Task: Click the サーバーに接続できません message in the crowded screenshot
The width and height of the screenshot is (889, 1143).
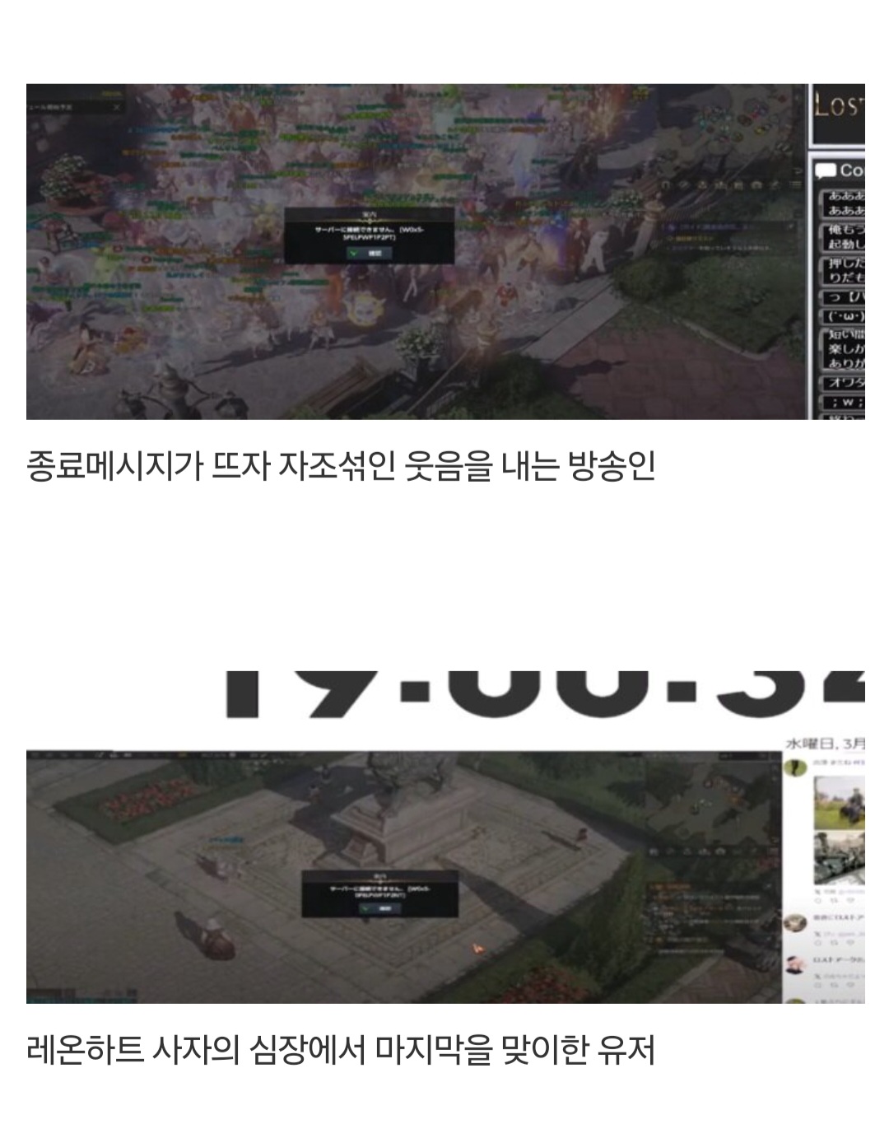Action: [369, 233]
